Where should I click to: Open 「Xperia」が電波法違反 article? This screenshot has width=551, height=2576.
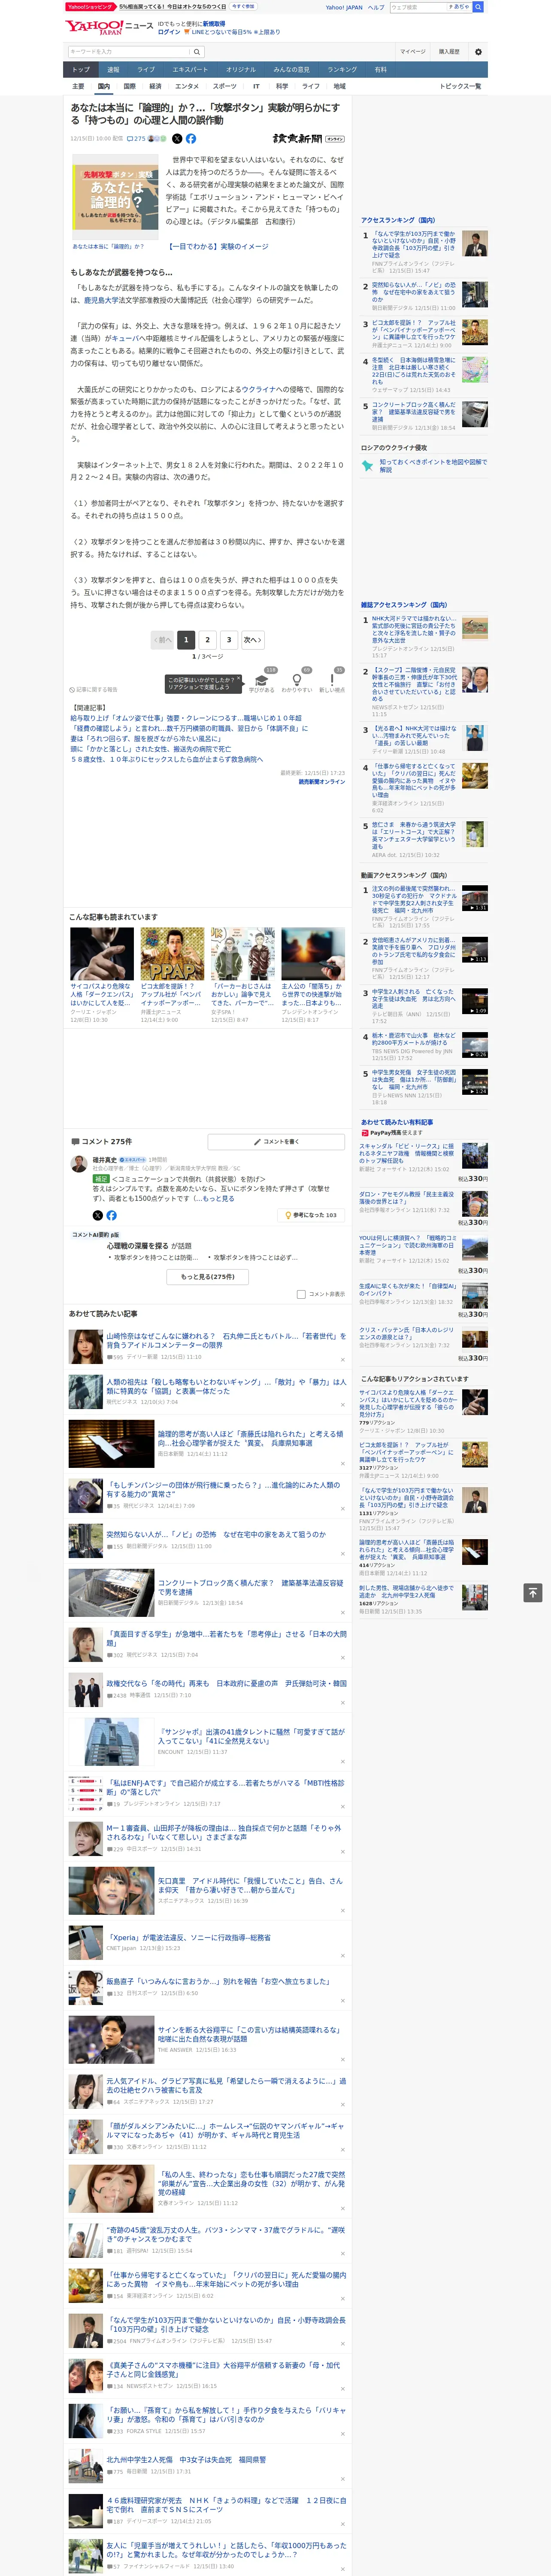189,1937
